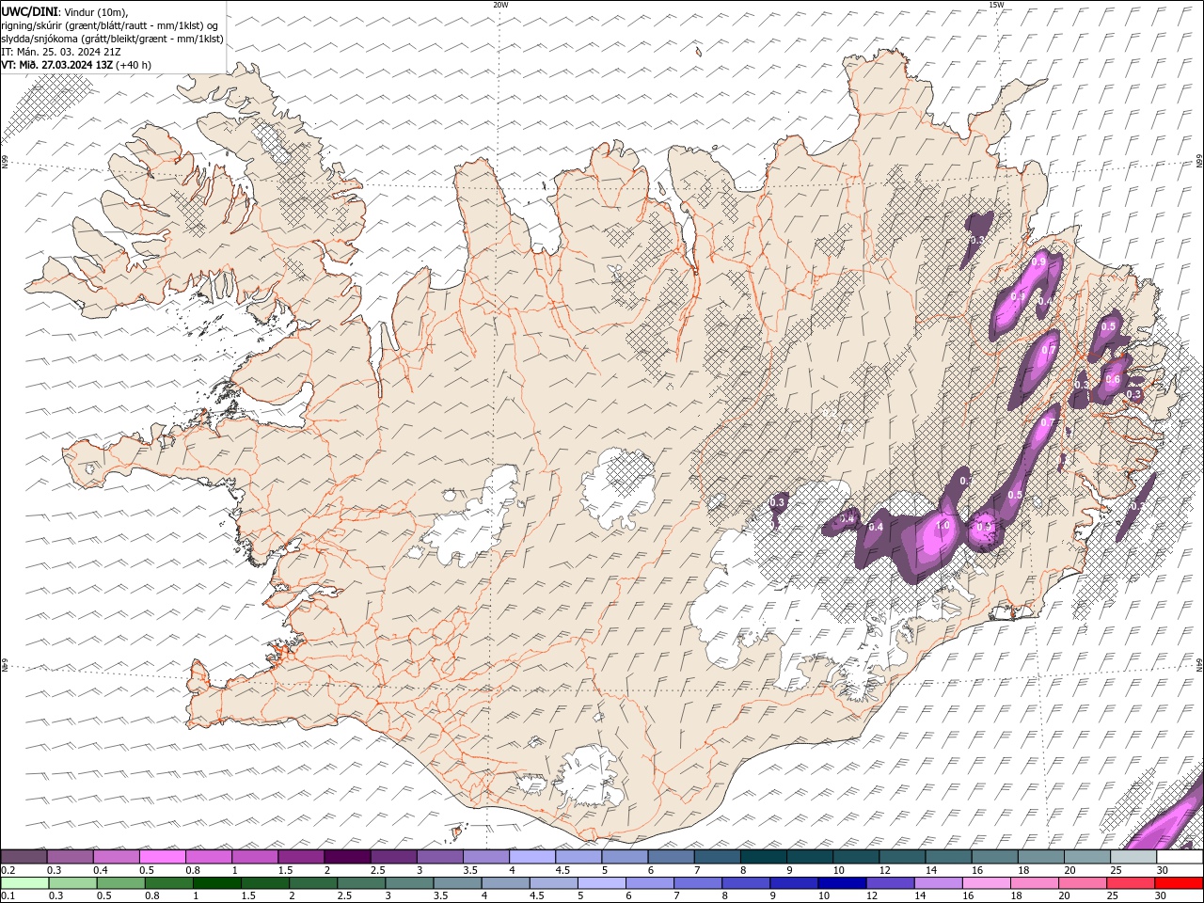Click the medium green 0.5 swatch in the lower legend row

pos(120,883)
